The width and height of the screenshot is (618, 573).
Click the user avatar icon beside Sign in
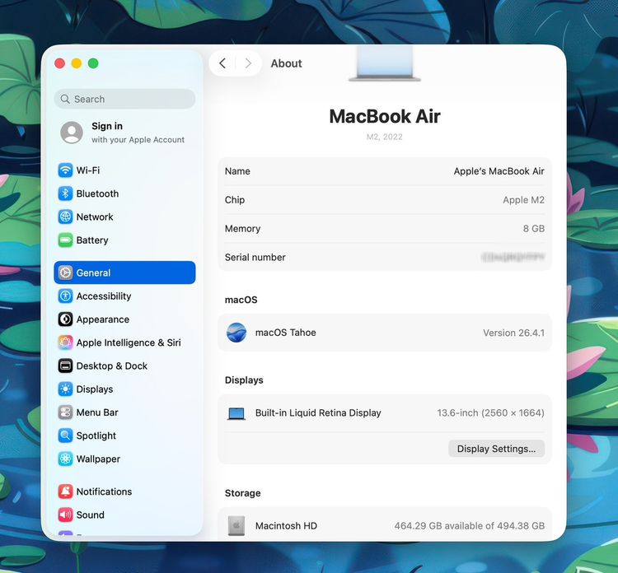coord(72,133)
